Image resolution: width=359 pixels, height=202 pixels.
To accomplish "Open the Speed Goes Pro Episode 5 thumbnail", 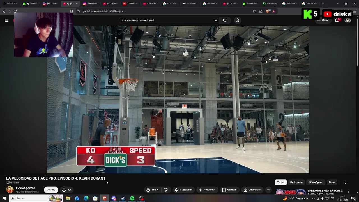I will (291, 192).
